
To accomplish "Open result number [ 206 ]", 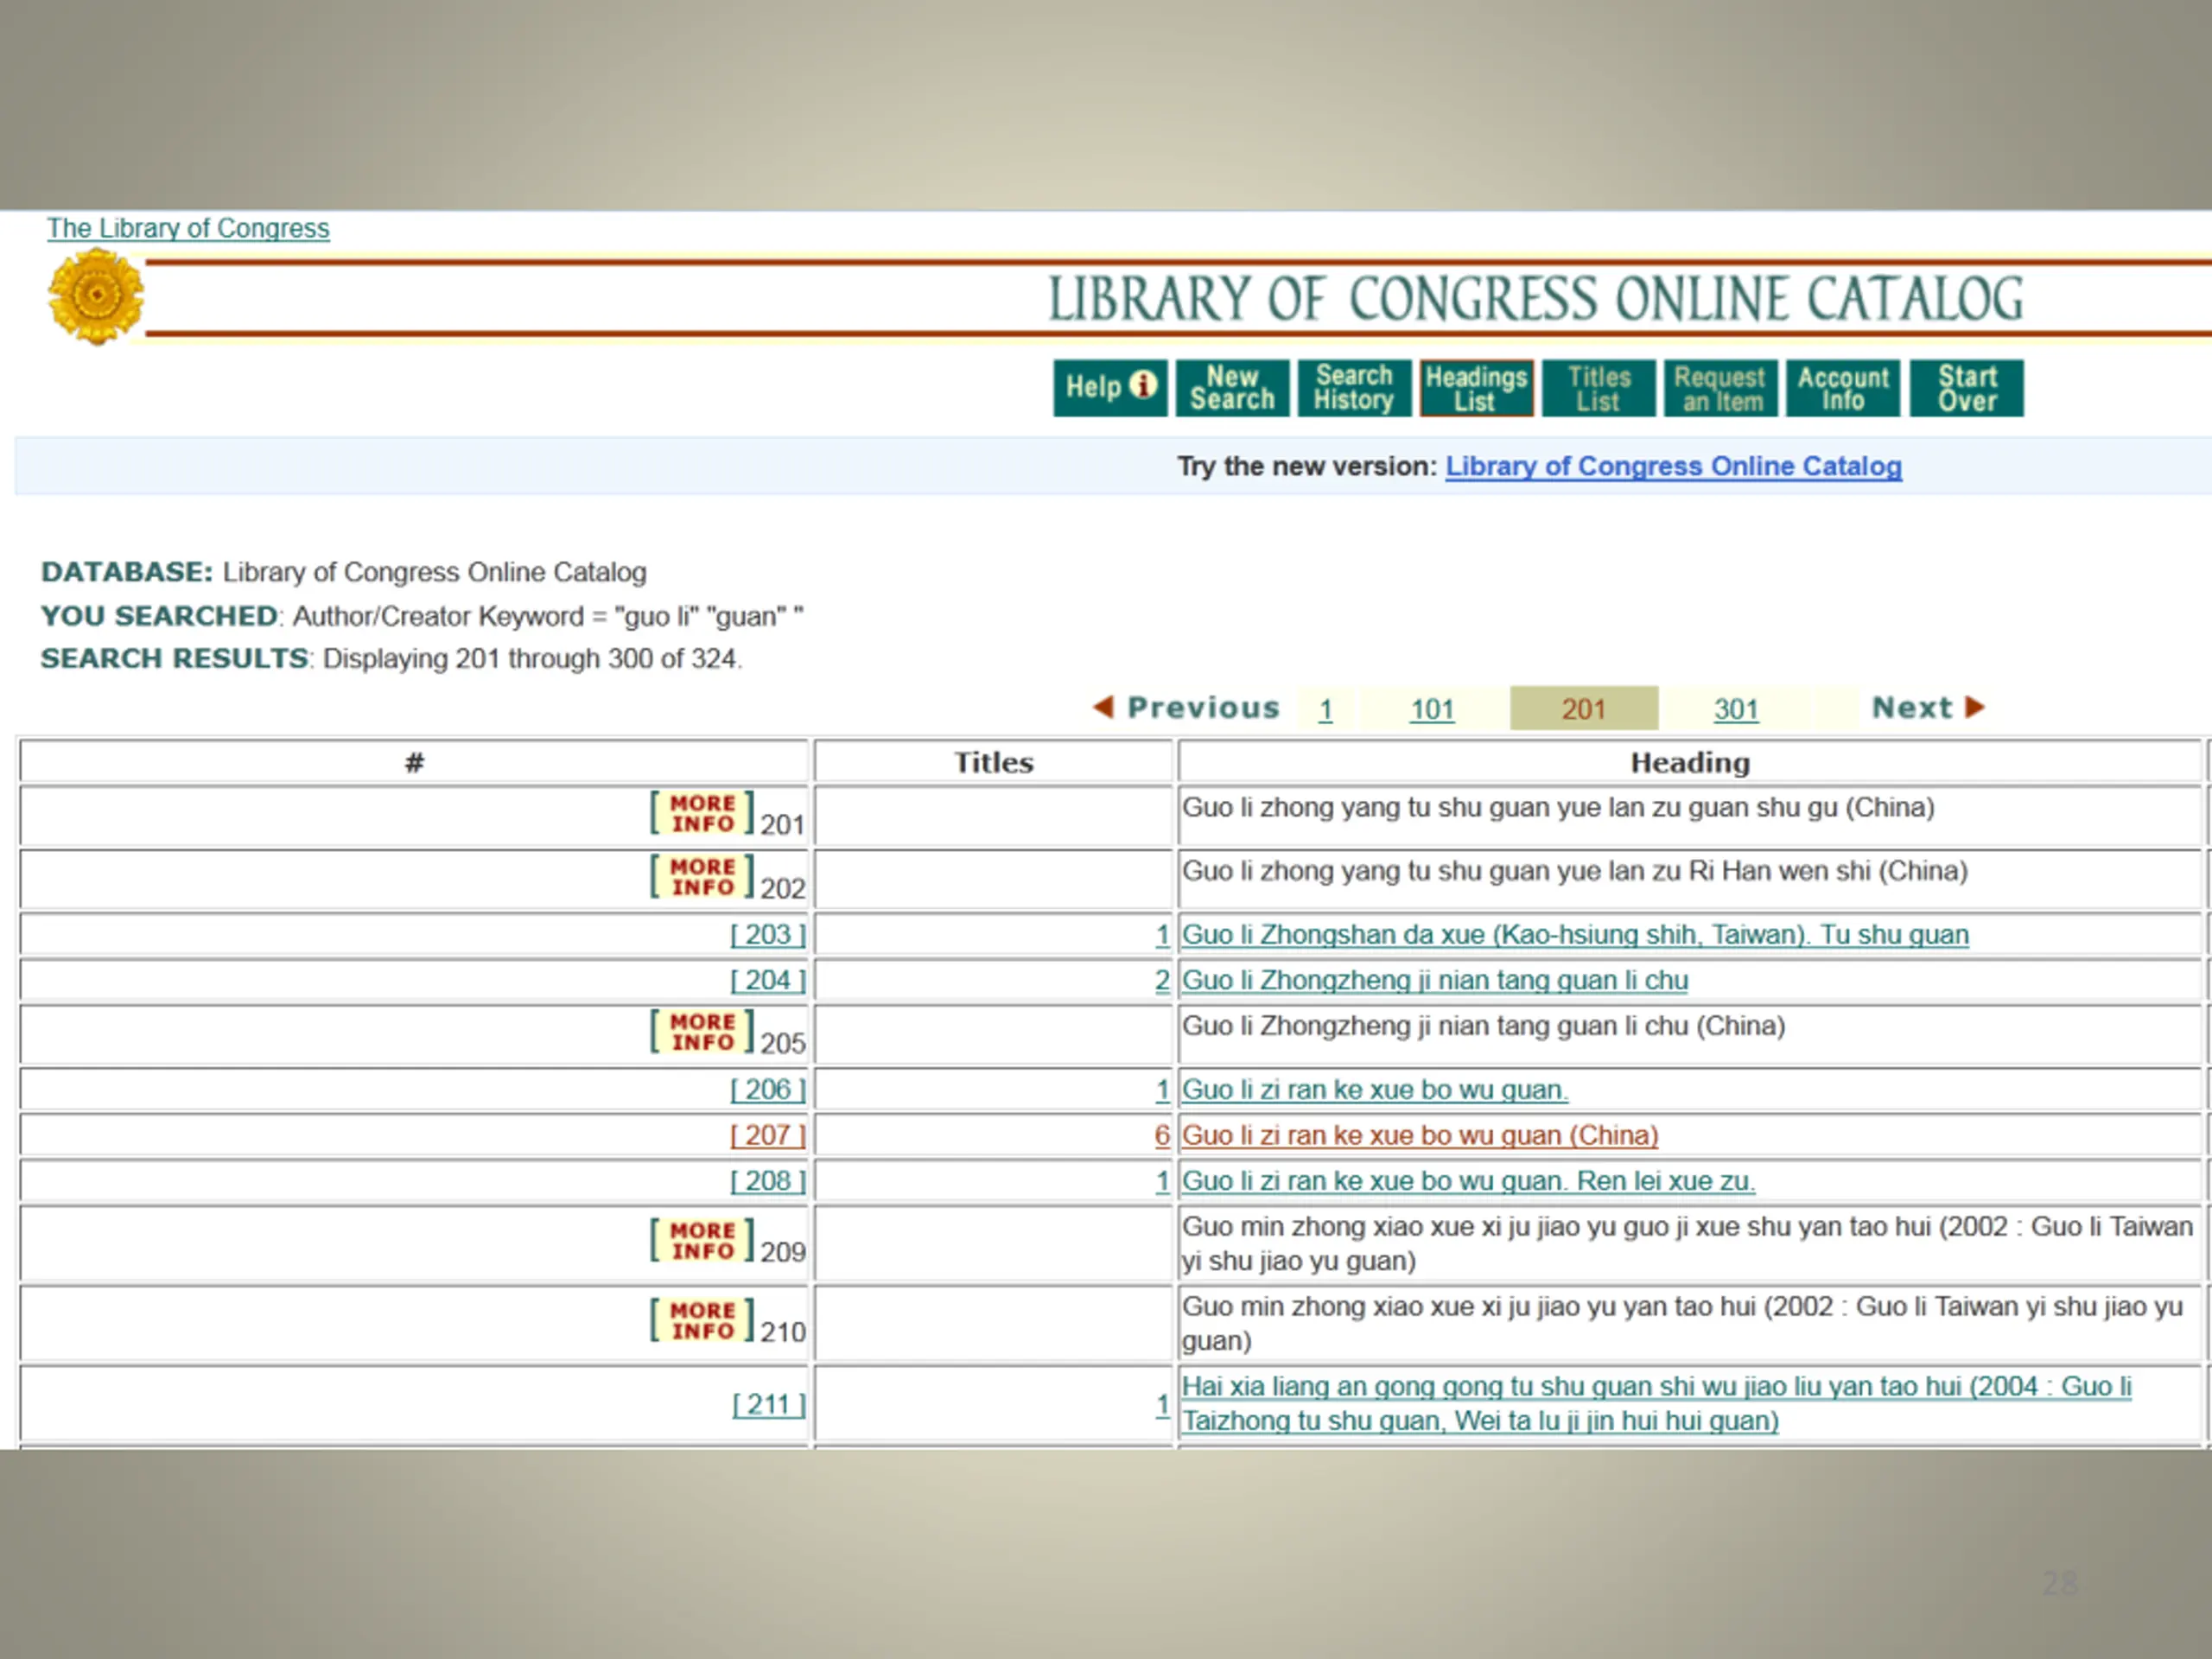I will (767, 1089).
